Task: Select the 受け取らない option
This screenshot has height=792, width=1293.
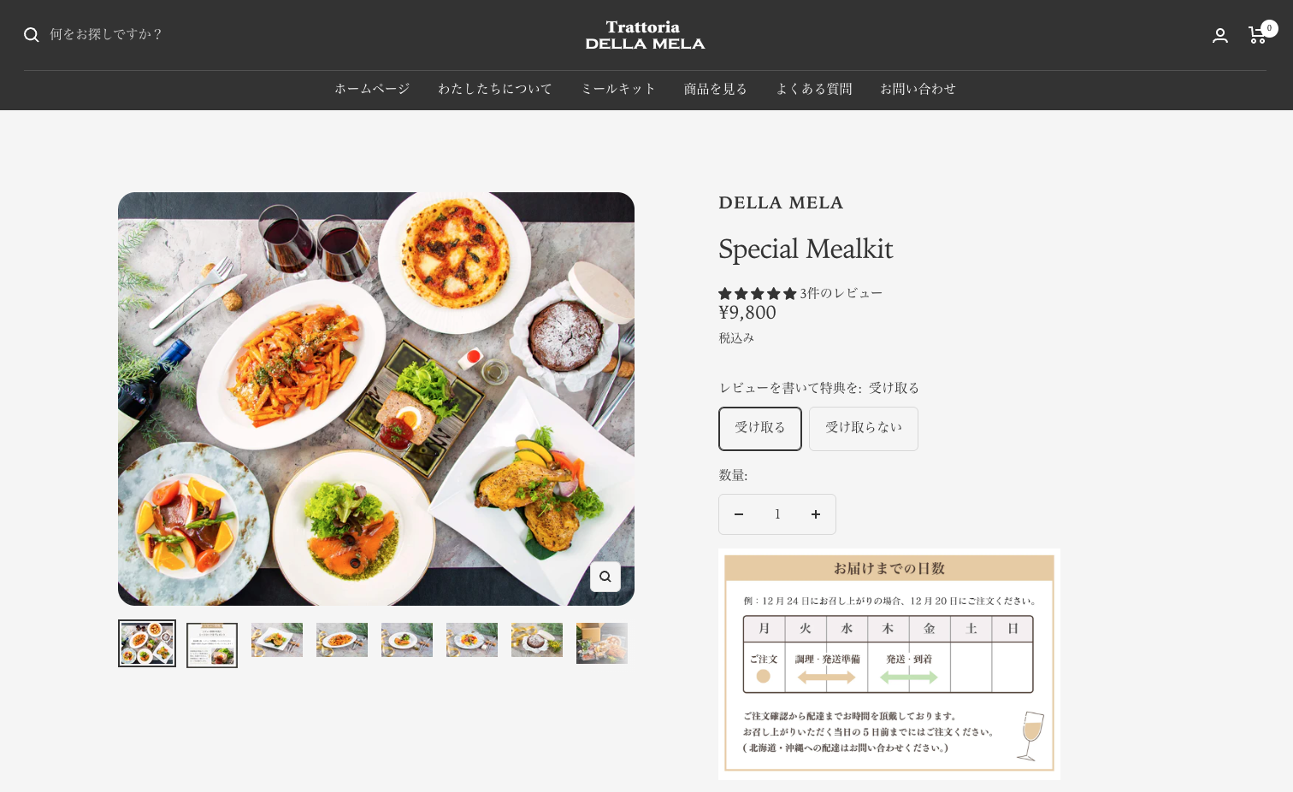Action: click(x=864, y=428)
